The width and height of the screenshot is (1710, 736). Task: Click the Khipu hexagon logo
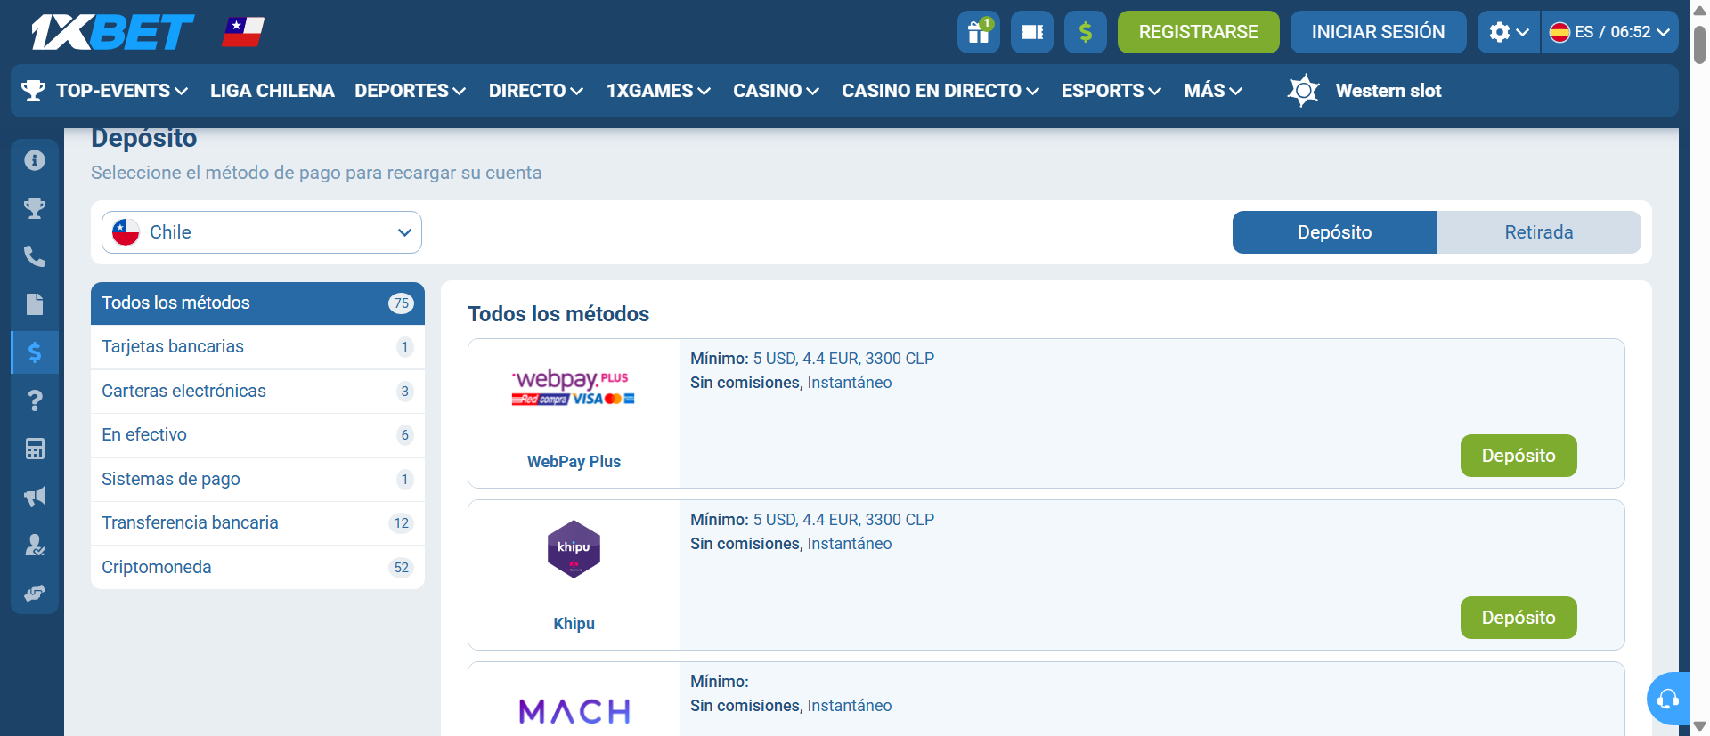tap(574, 549)
